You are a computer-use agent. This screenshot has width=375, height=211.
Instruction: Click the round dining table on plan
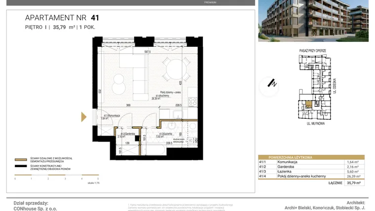[x=176, y=69]
